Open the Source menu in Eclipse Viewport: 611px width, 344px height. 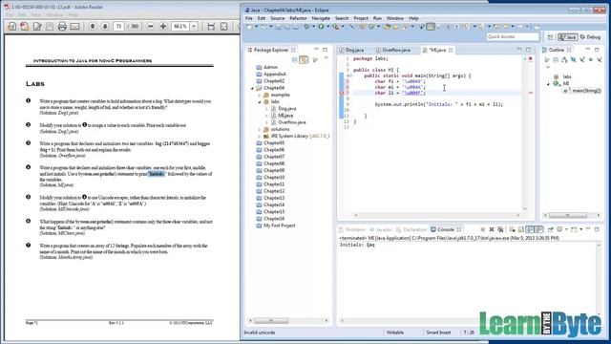277,18
